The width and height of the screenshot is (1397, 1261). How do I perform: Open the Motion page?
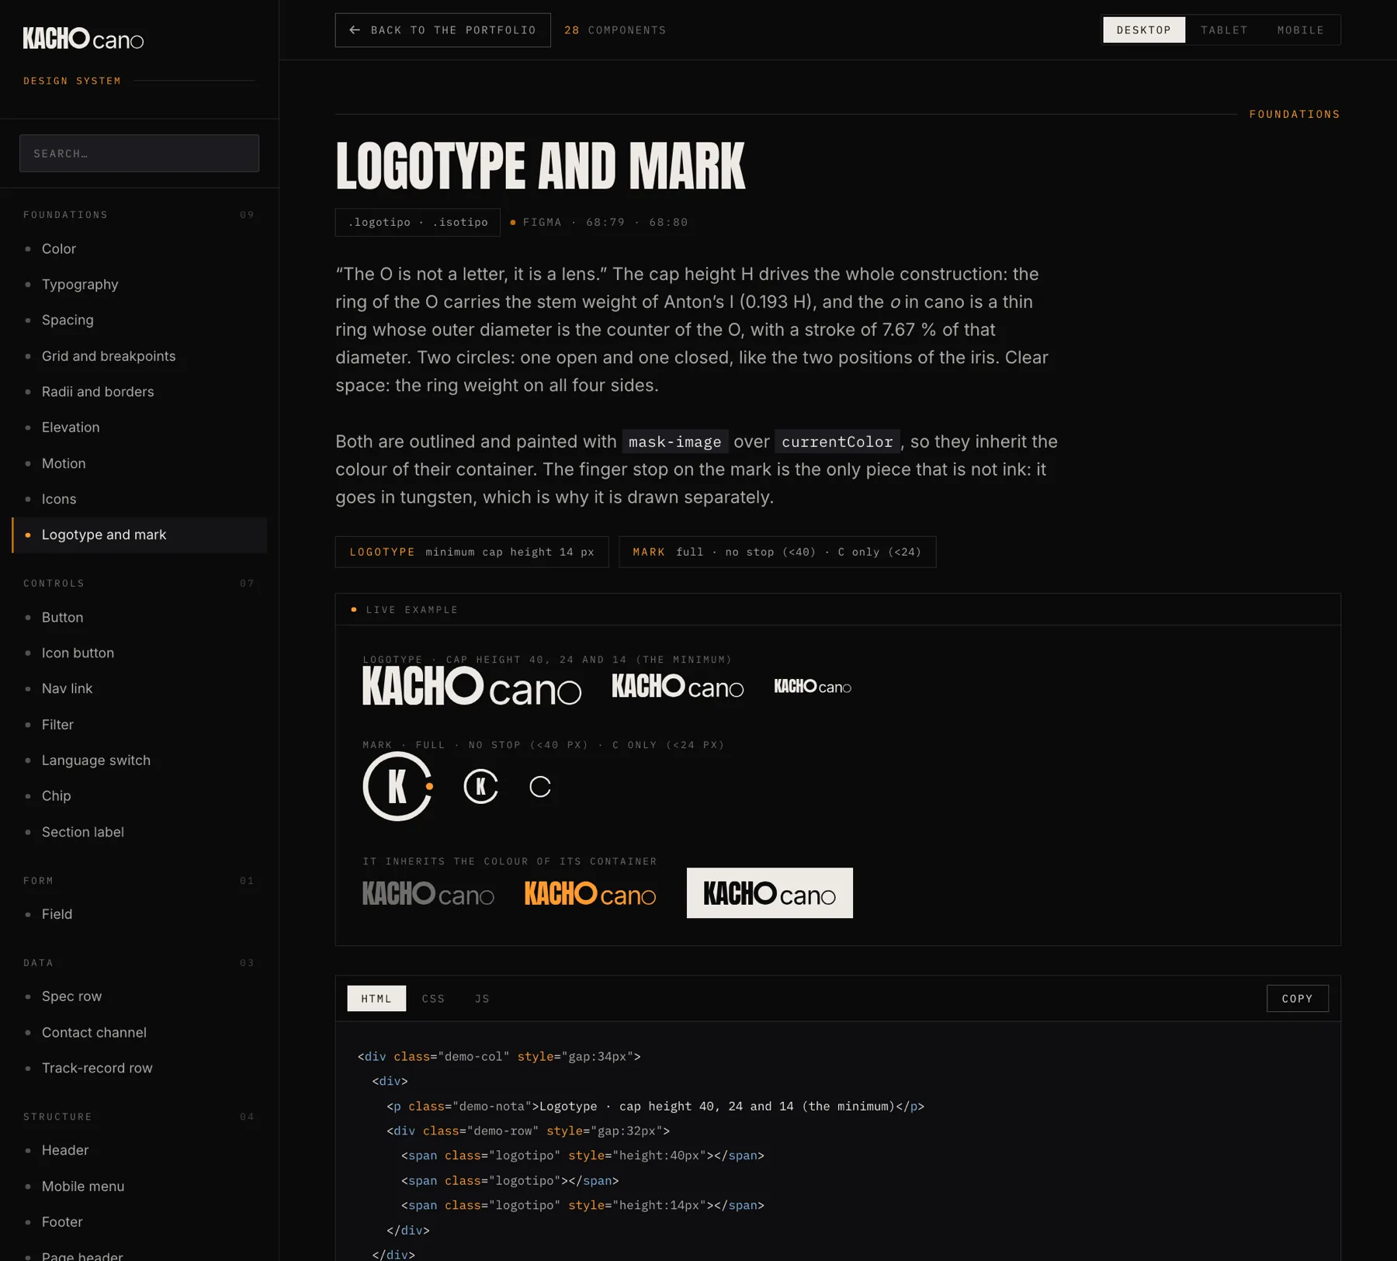[x=140, y=463]
